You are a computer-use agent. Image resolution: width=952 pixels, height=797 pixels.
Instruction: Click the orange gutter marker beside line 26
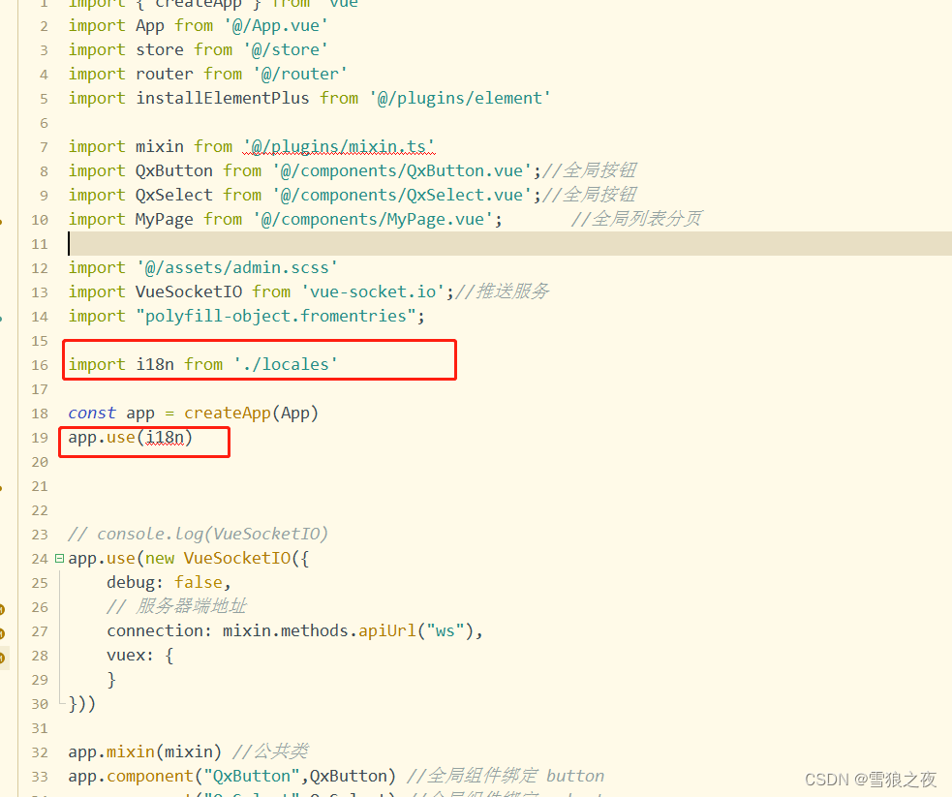pyautogui.click(x=3, y=606)
